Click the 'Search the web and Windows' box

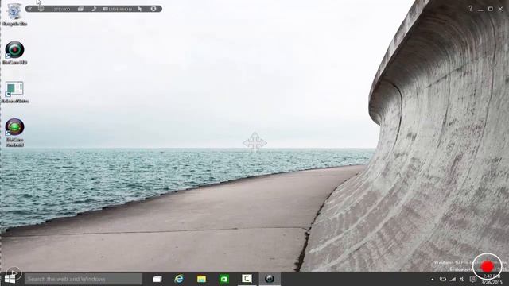point(84,279)
